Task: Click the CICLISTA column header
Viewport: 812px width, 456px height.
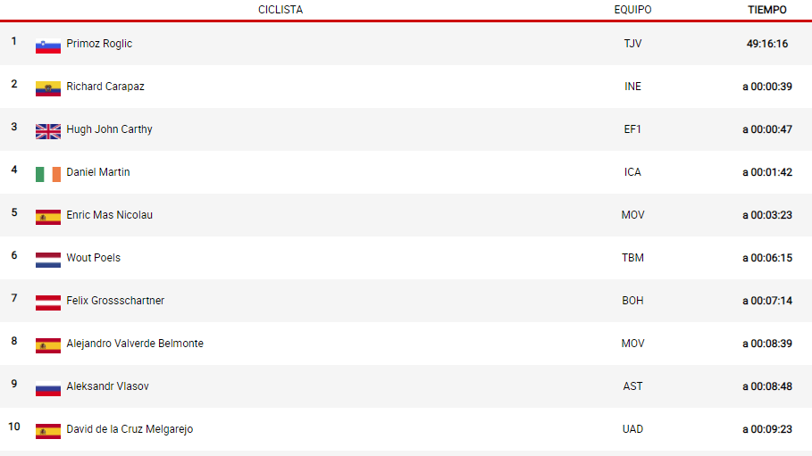Action: point(280,10)
